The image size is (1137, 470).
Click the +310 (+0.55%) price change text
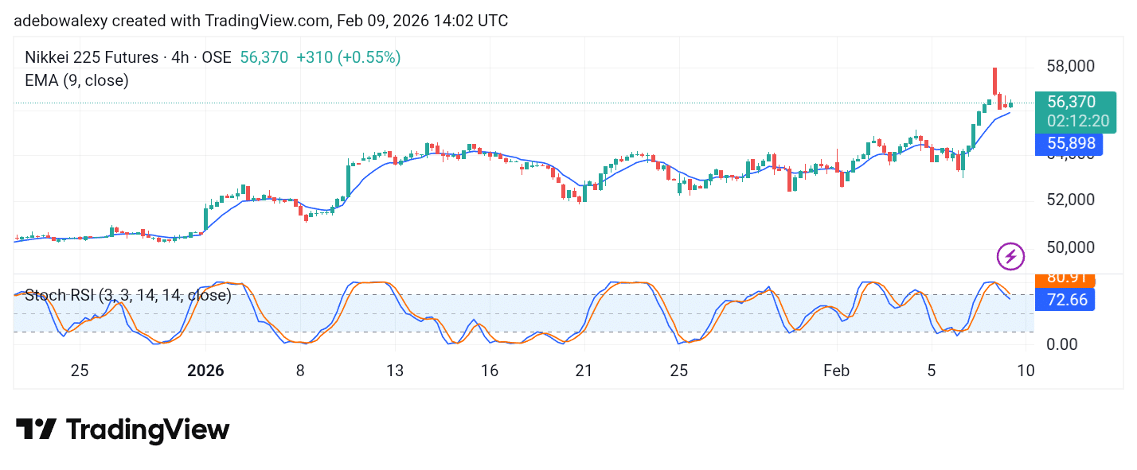[350, 57]
